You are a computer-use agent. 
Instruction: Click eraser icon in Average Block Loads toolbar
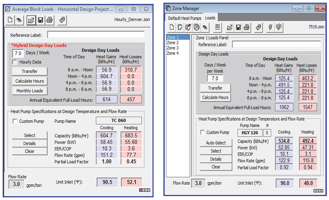[19, 20]
